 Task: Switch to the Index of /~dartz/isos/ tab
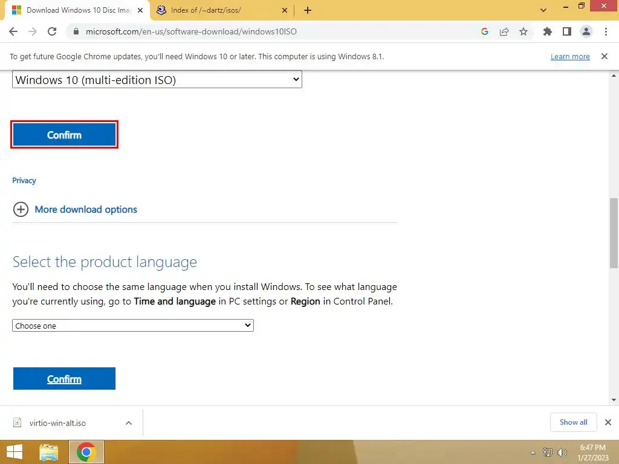[222, 10]
